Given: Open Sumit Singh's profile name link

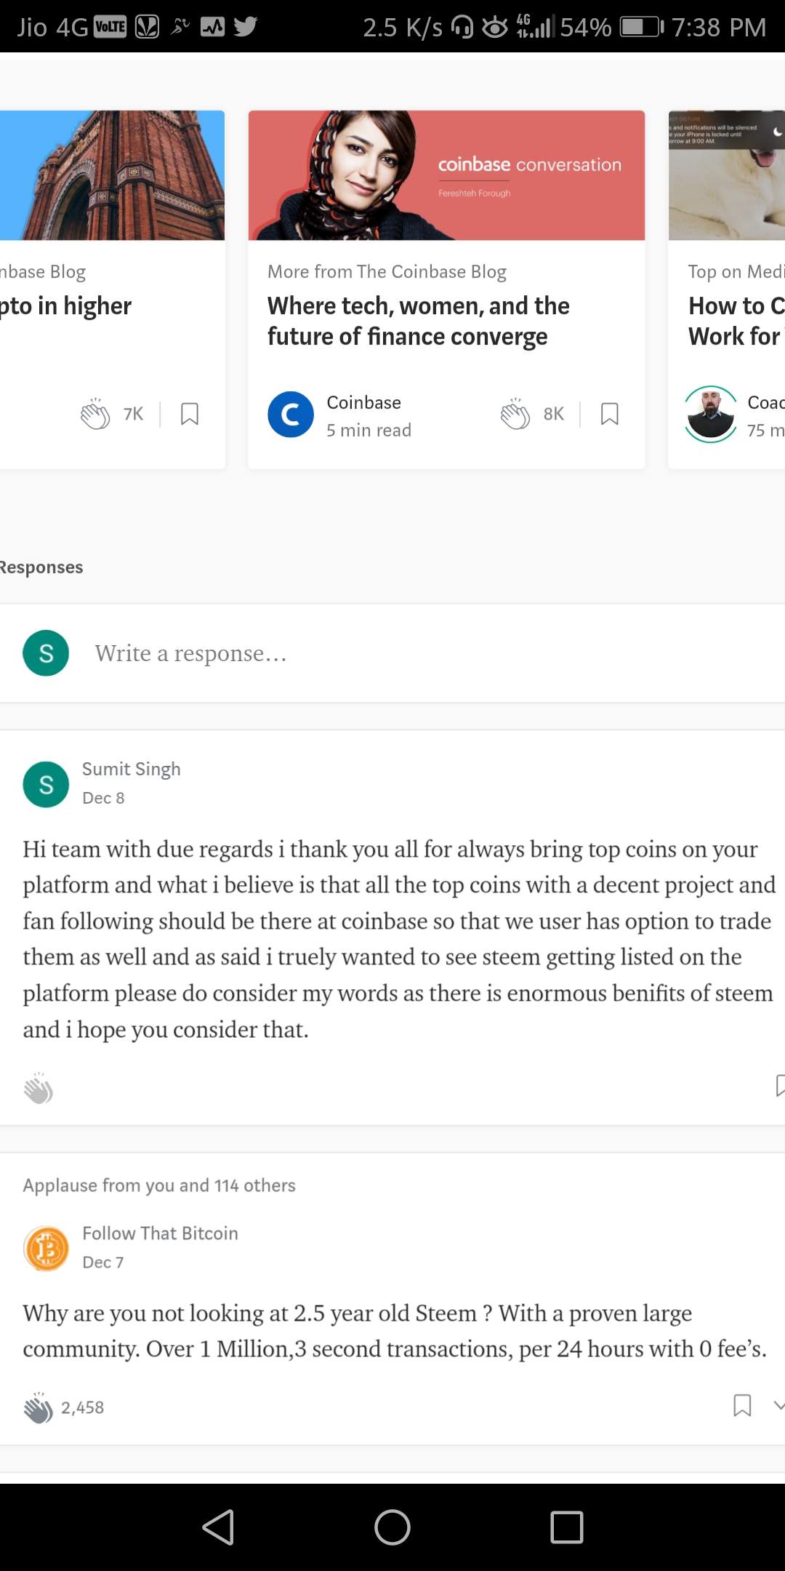Looking at the screenshot, I should pyautogui.click(x=132, y=769).
